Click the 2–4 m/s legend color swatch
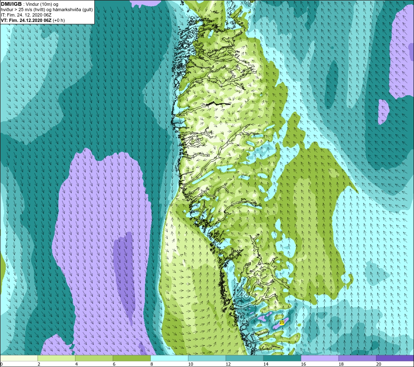Image resolution: width=414 pixels, height=367 pixels. (x=56, y=358)
